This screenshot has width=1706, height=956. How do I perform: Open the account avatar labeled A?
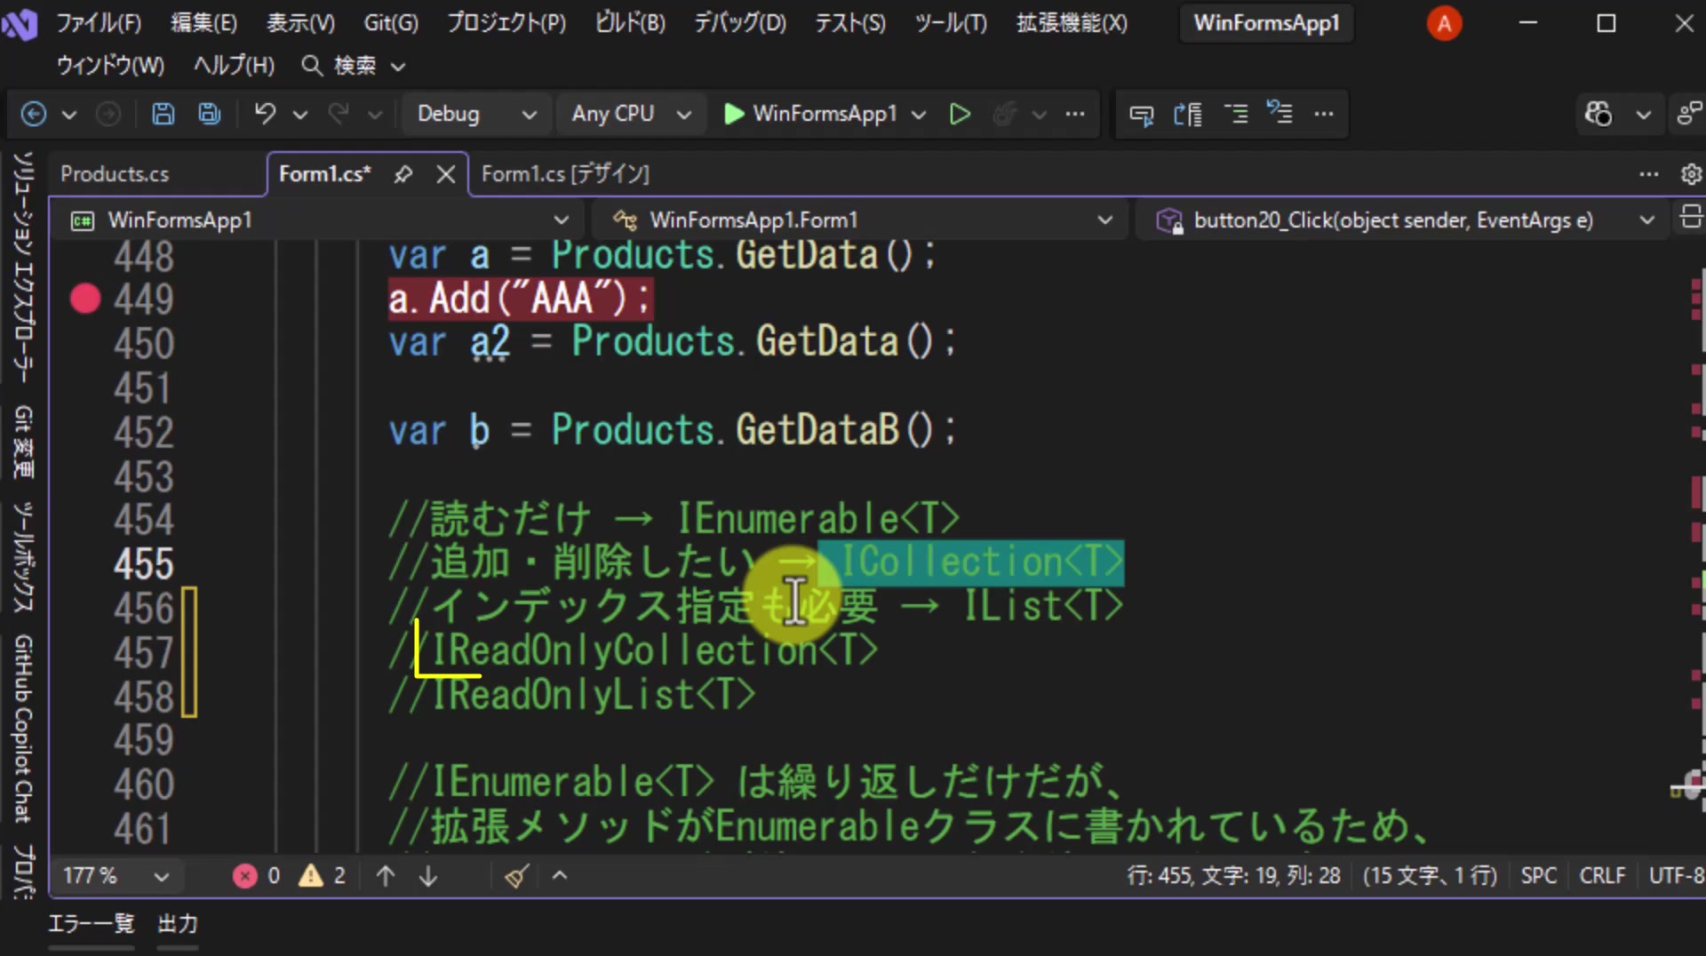click(1444, 23)
